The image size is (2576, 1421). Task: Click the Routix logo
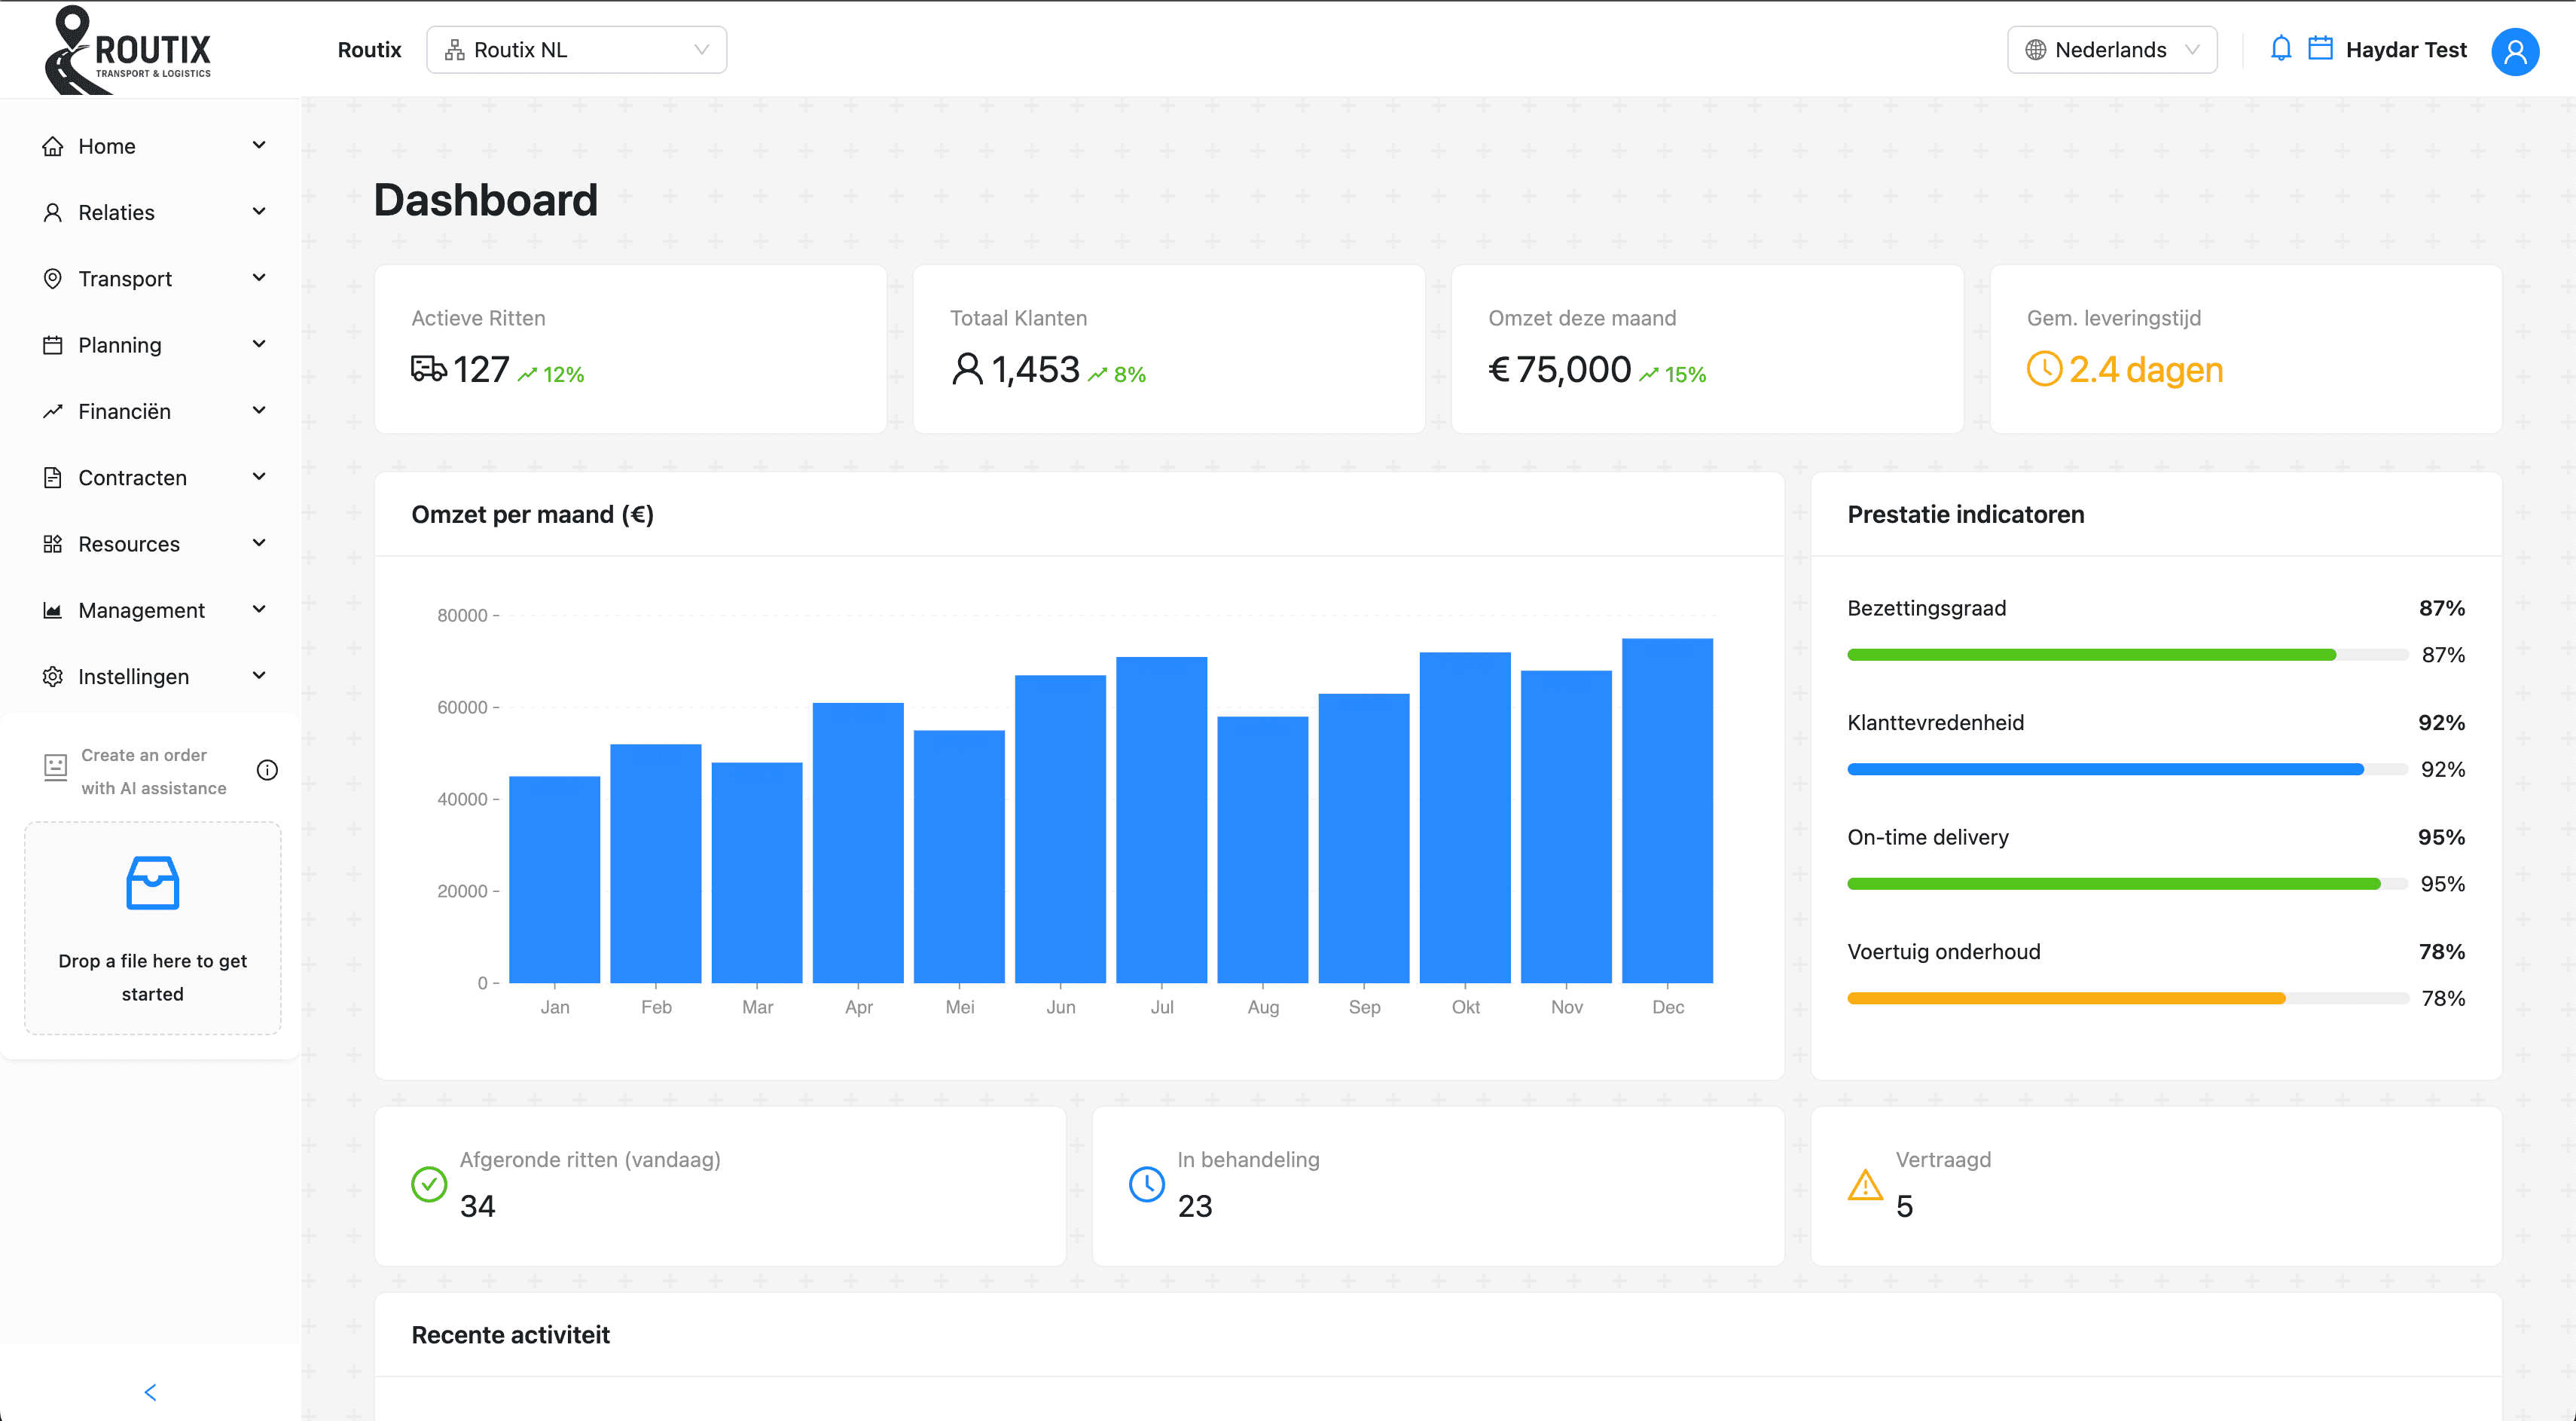point(128,50)
